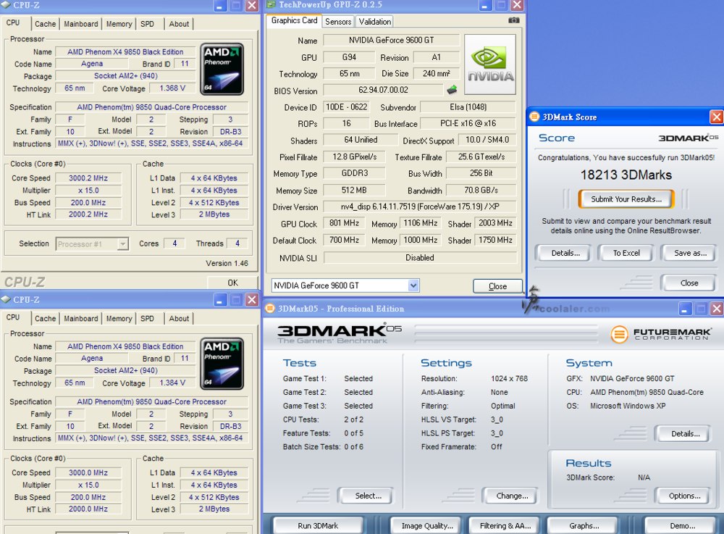This screenshot has height=534, width=724.
Task: Click the Filtering & AA button
Action: [x=505, y=526]
